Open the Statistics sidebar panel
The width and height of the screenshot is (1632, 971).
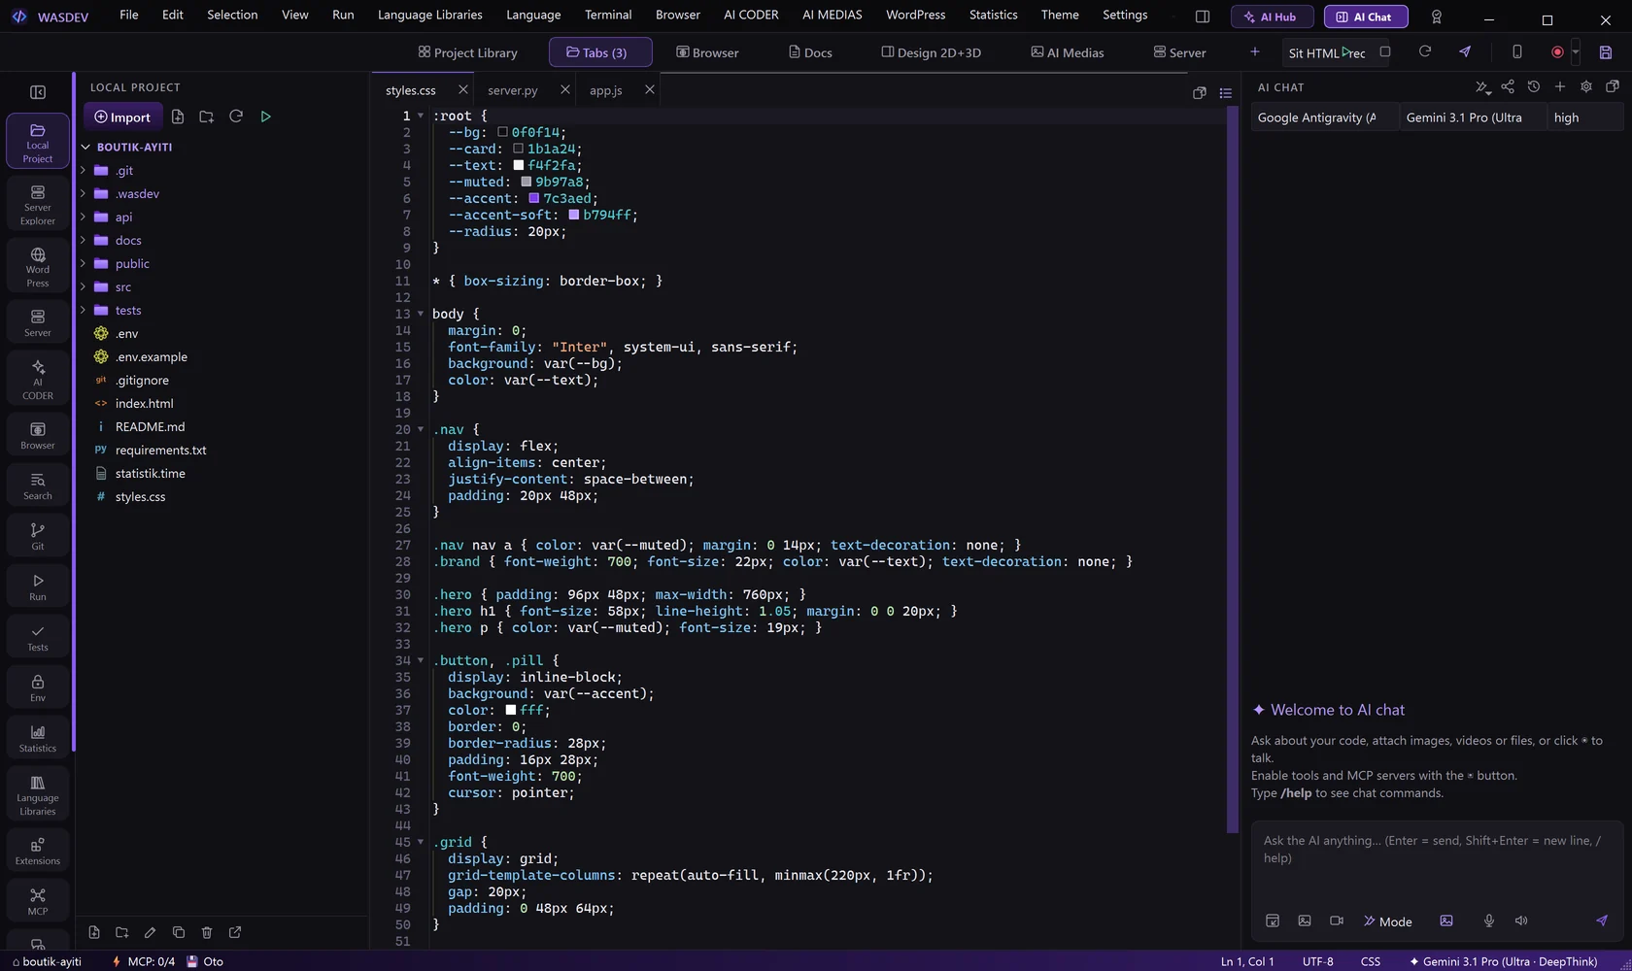pyautogui.click(x=38, y=738)
